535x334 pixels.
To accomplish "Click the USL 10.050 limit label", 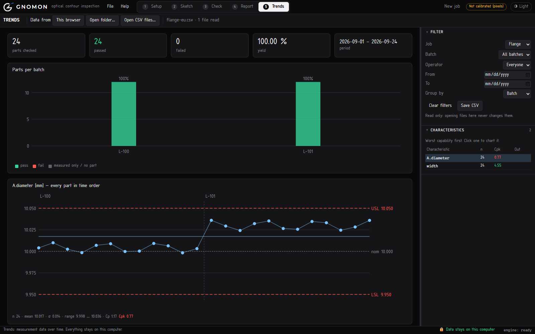I will click(x=382, y=209).
